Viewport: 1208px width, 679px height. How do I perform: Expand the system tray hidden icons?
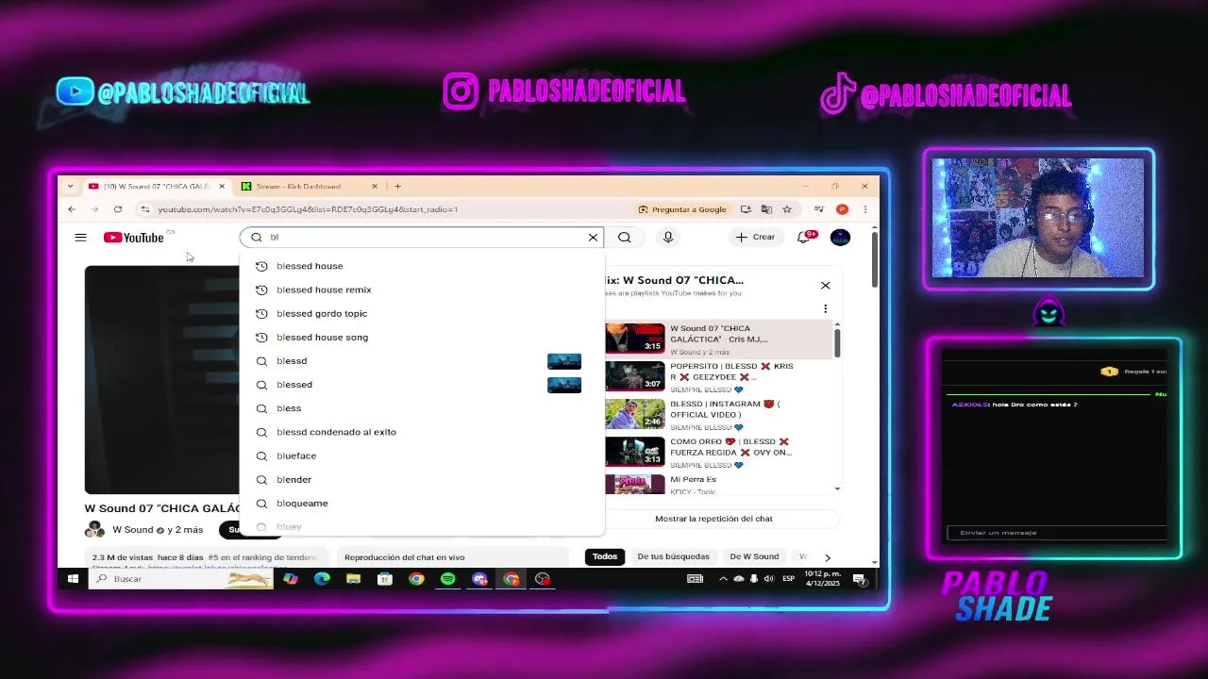click(724, 579)
